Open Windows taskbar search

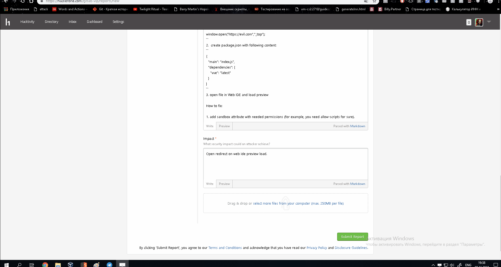coord(19,264)
